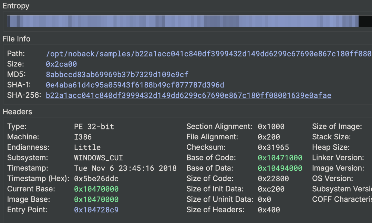This screenshot has height=223, width=372.
Task: Click the sample file path value
Action: point(208,54)
